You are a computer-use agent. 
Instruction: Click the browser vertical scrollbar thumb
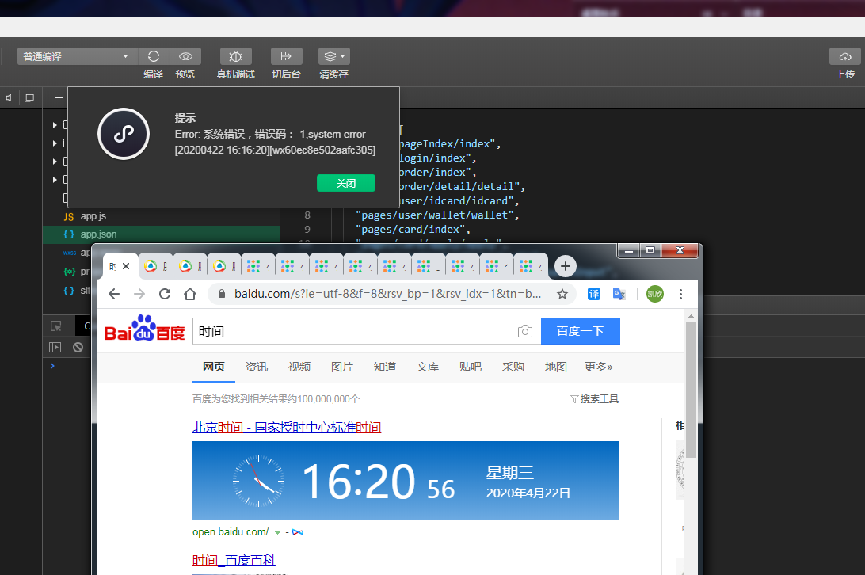691,390
